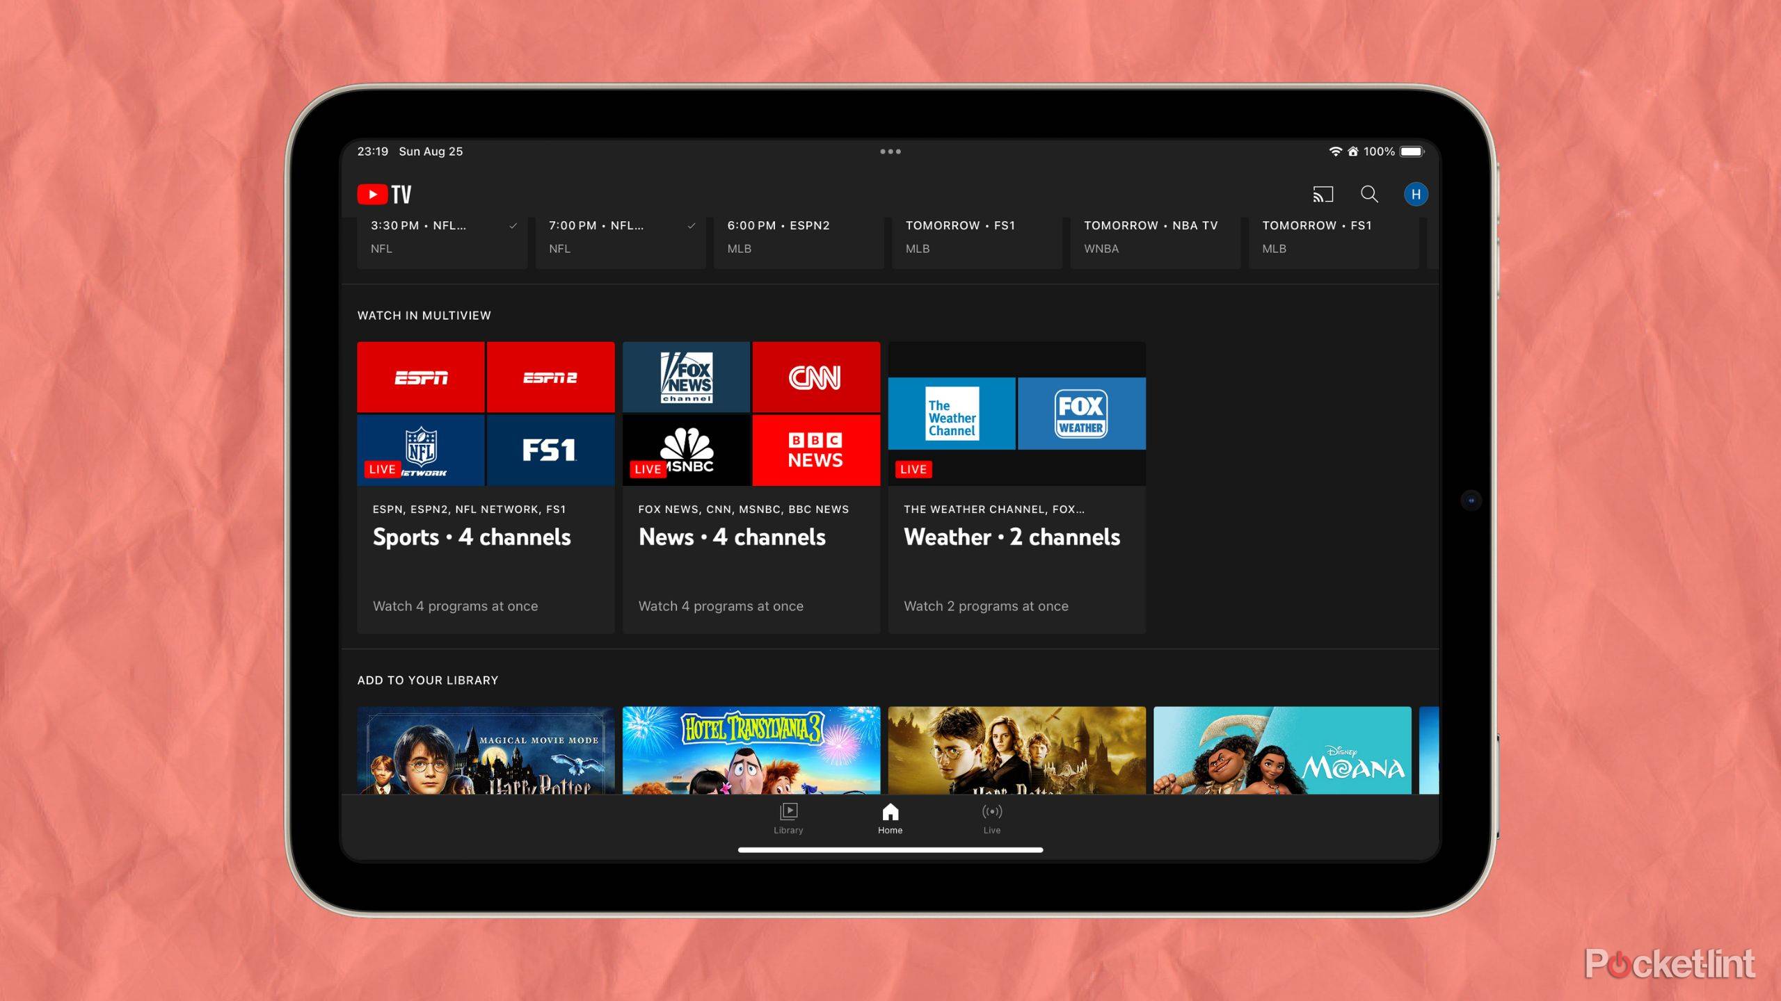The image size is (1781, 1001).
Task: Untoggle the checkmark on the 3:30 PM NFL card
Action: 513,225
